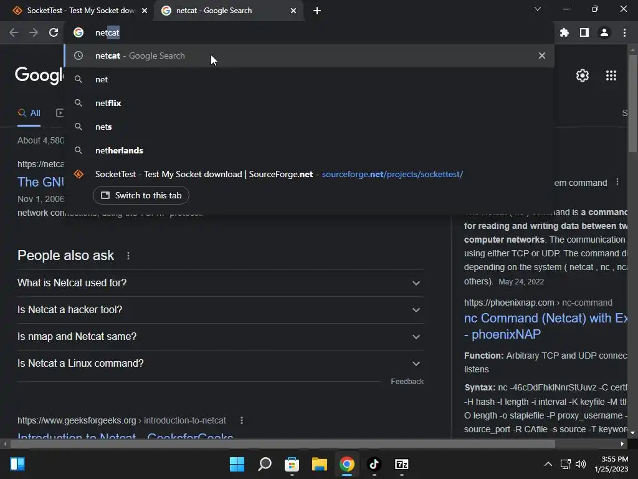This screenshot has width=638, height=479.
Task: Show hidden system tray icons
Action: pyautogui.click(x=548, y=464)
